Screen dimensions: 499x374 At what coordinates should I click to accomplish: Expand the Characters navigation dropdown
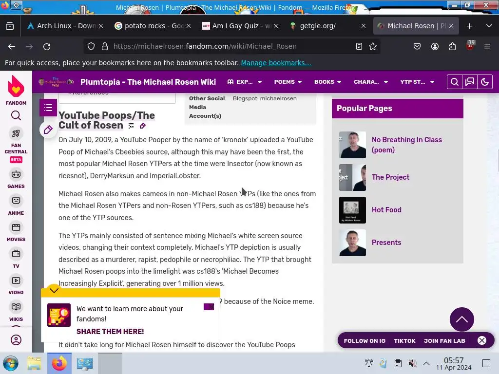371,82
